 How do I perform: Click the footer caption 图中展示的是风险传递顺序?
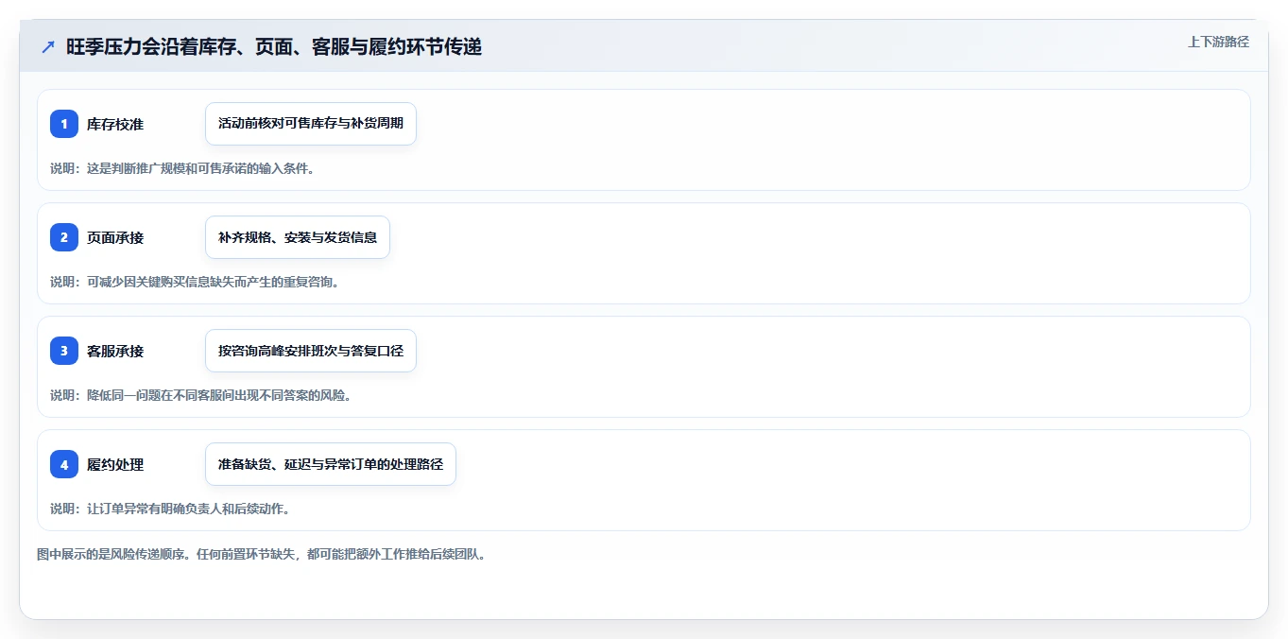[x=262, y=554]
